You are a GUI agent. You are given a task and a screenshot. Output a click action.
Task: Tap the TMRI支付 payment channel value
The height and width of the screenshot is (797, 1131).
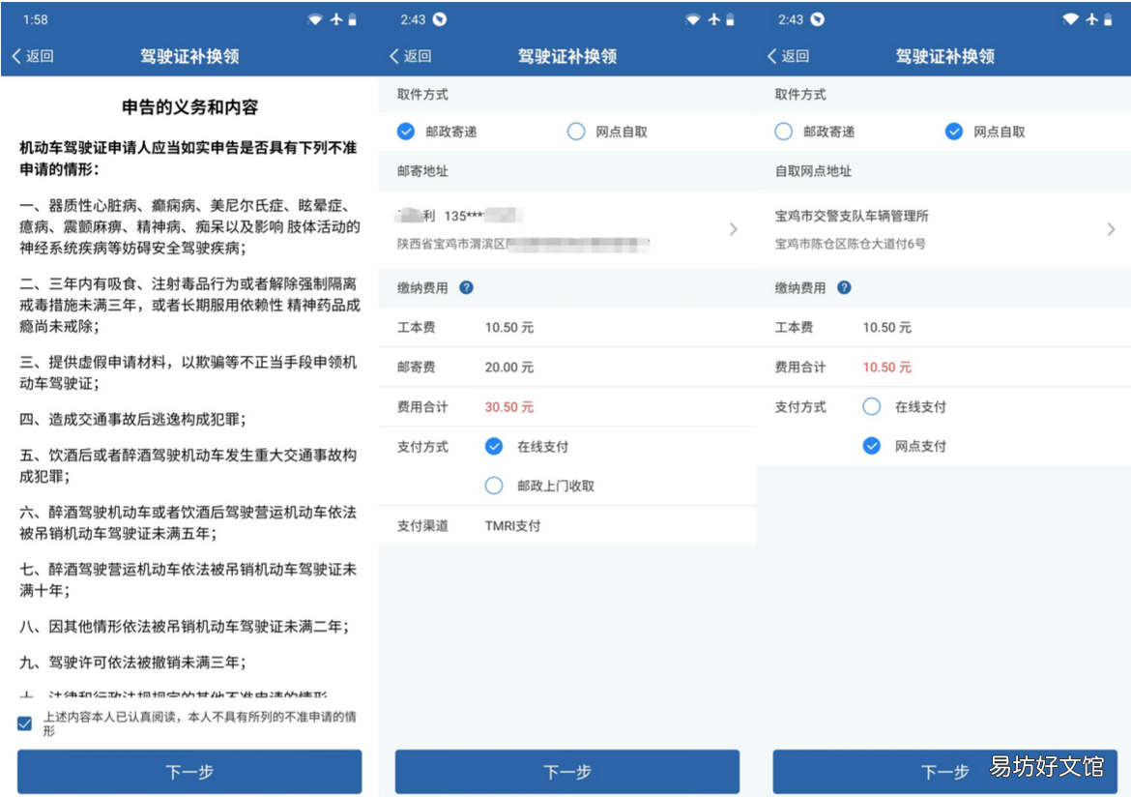click(x=512, y=525)
